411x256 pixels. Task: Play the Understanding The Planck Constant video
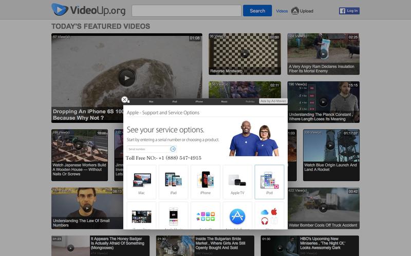click(x=323, y=102)
